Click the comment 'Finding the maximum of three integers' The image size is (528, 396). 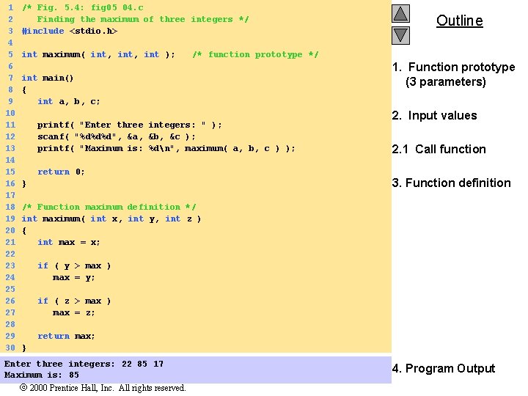pos(143,19)
